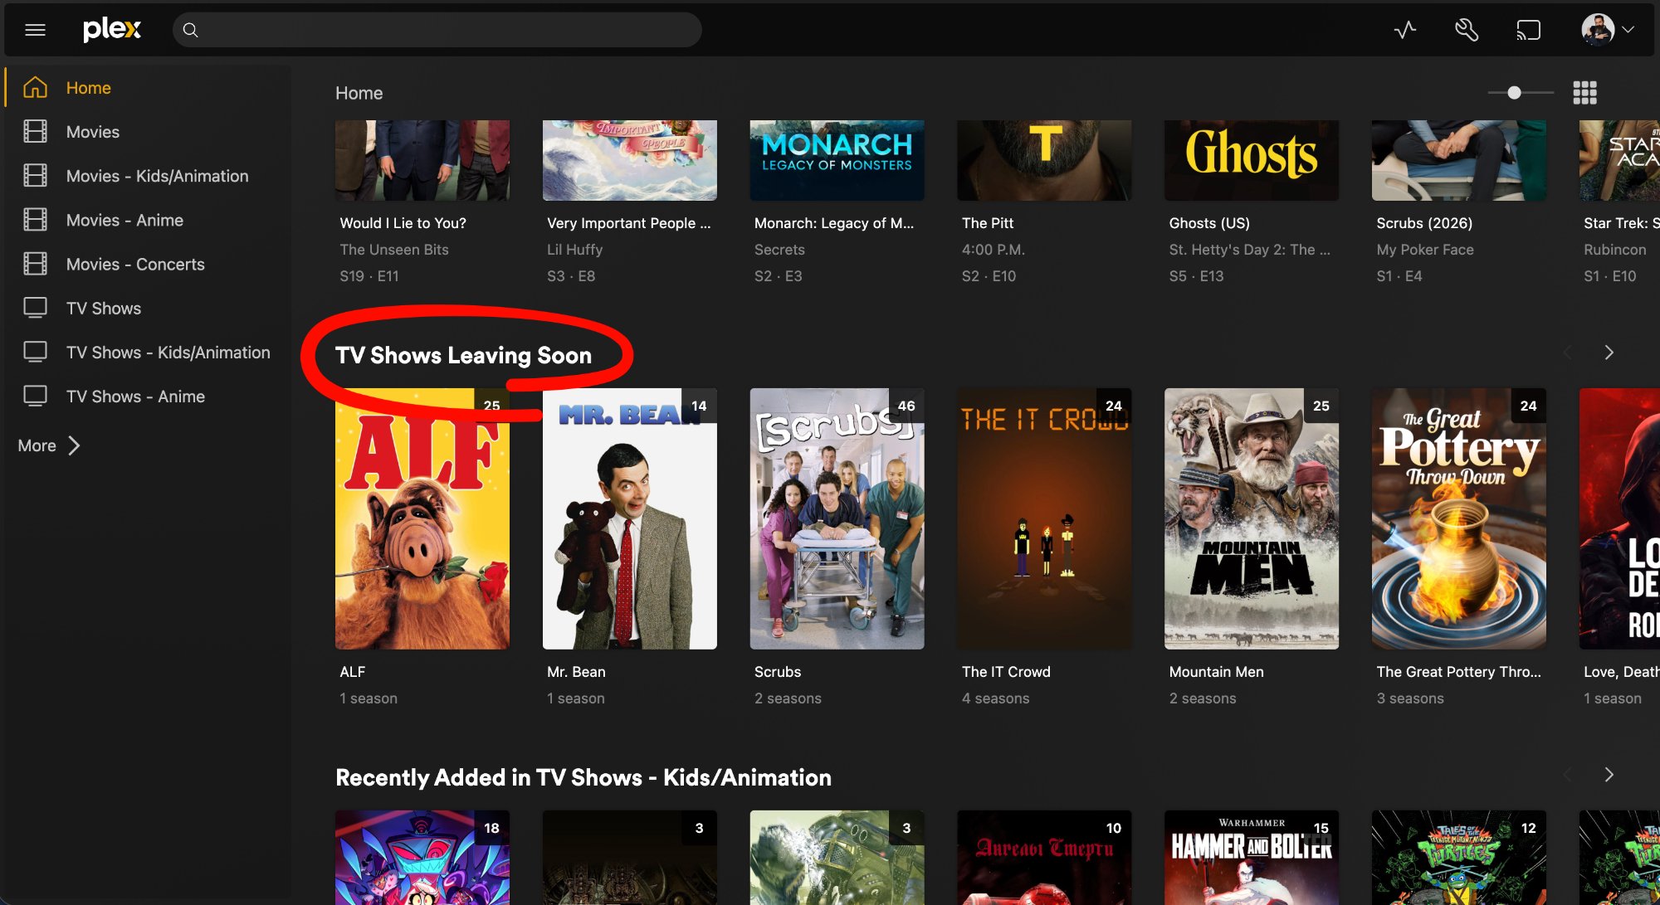The width and height of the screenshot is (1660, 905).
Task: Expand the More section in sidebar
Action: (47, 445)
